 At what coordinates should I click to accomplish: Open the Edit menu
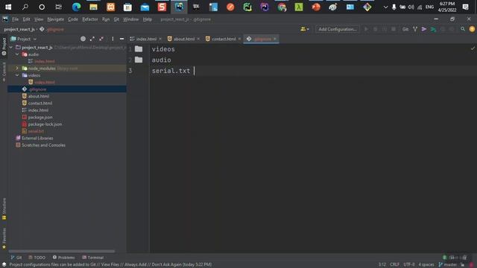pos(27,19)
